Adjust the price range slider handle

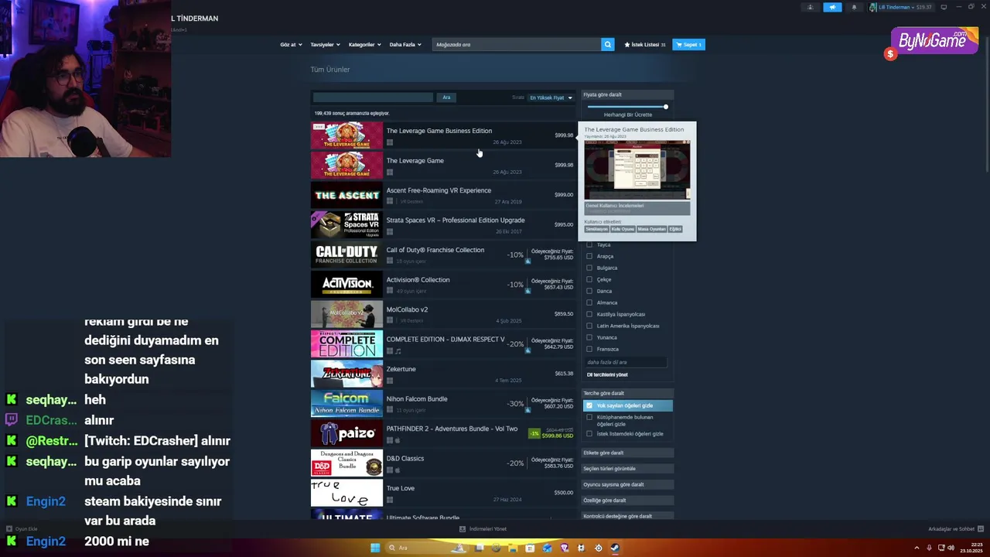click(x=665, y=107)
